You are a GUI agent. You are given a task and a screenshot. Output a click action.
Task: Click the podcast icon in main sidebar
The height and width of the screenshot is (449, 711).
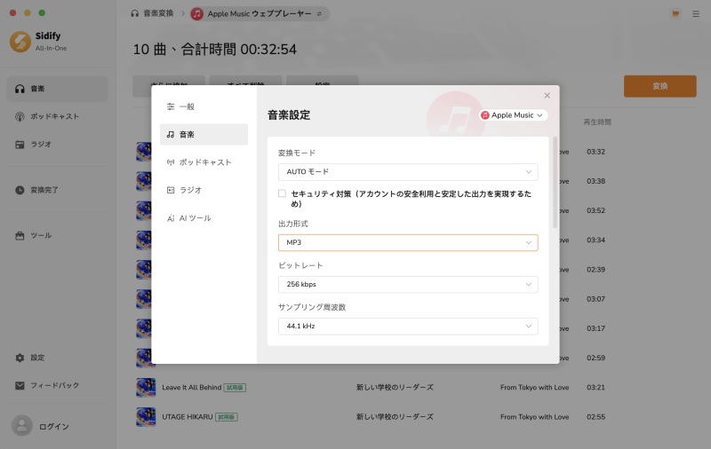[x=20, y=117]
